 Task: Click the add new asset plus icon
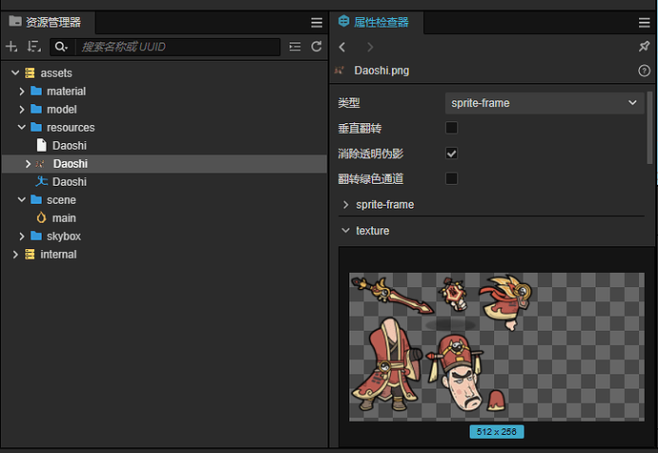point(11,47)
